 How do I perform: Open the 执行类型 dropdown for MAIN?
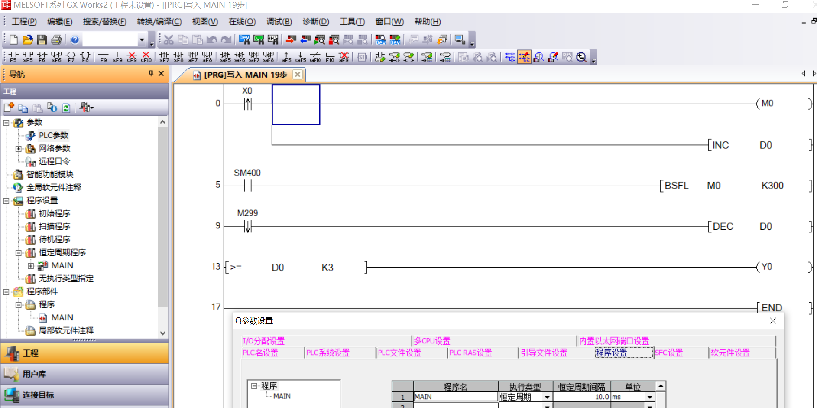click(547, 397)
